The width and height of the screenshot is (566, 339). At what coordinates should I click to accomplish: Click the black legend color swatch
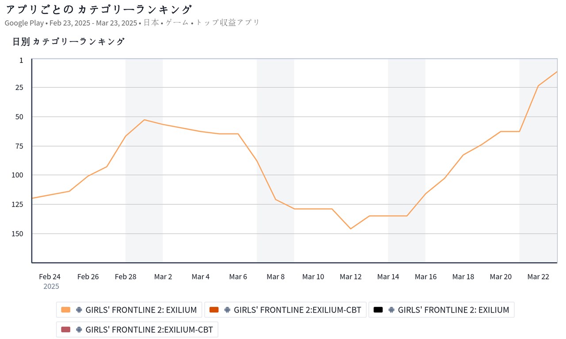coord(378,310)
